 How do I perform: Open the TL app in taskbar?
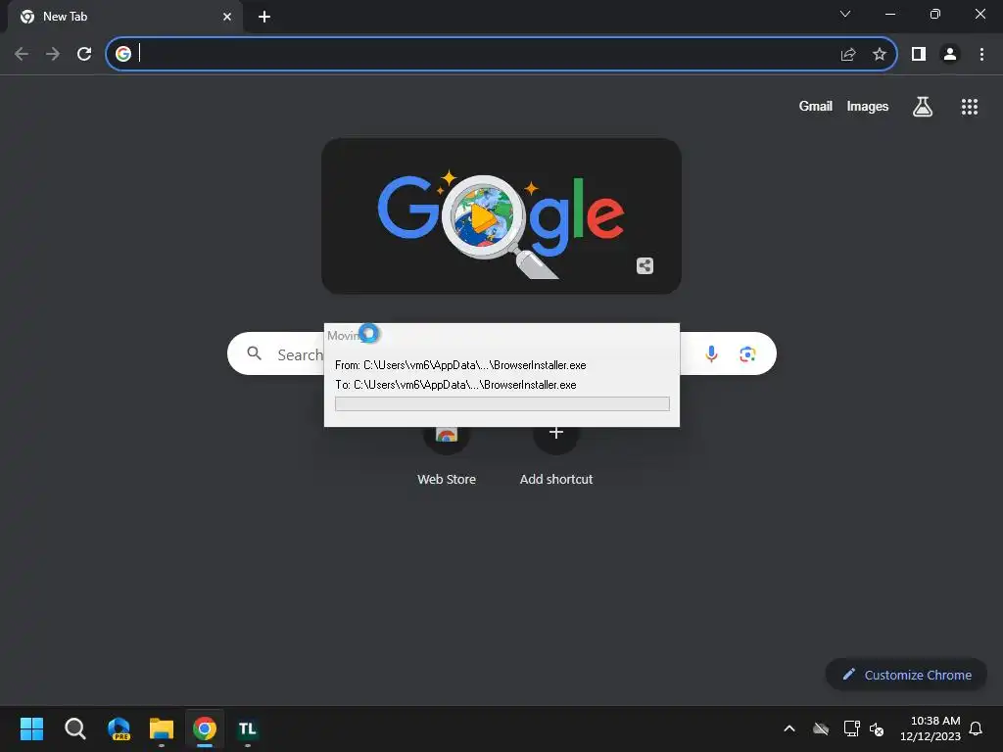pos(248,728)
